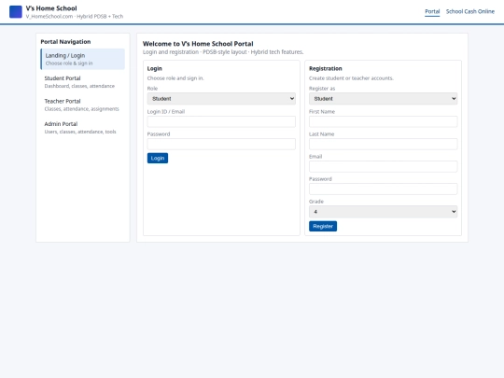Select Landing / Login in Portal Navigation
The height and width of the screenshot is (378, 504).
click(x=83, y=59)
